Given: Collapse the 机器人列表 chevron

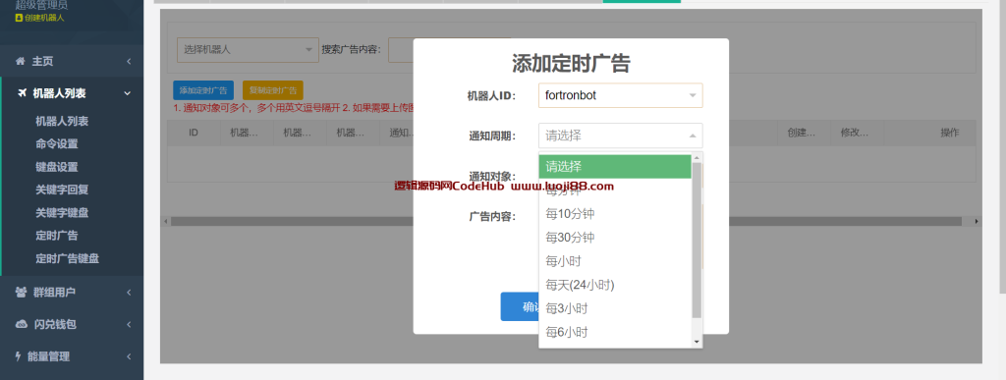Looking at the screenshot, I should (x=128, y=93).
